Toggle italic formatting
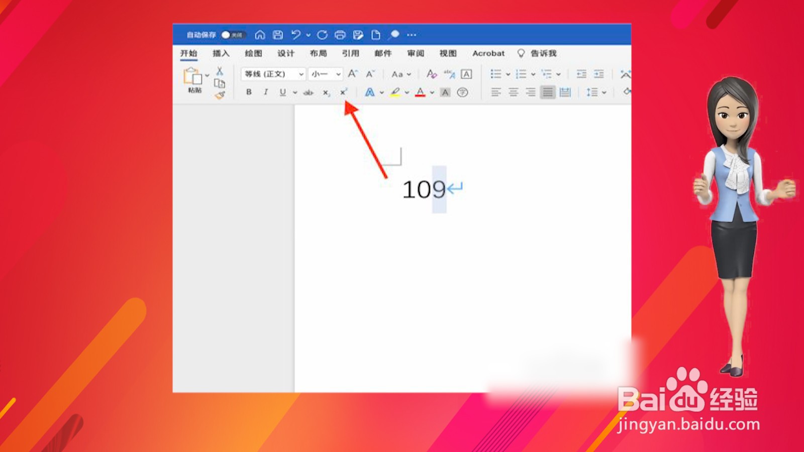This screenshot has height=452, width=804. coord(266,92)
